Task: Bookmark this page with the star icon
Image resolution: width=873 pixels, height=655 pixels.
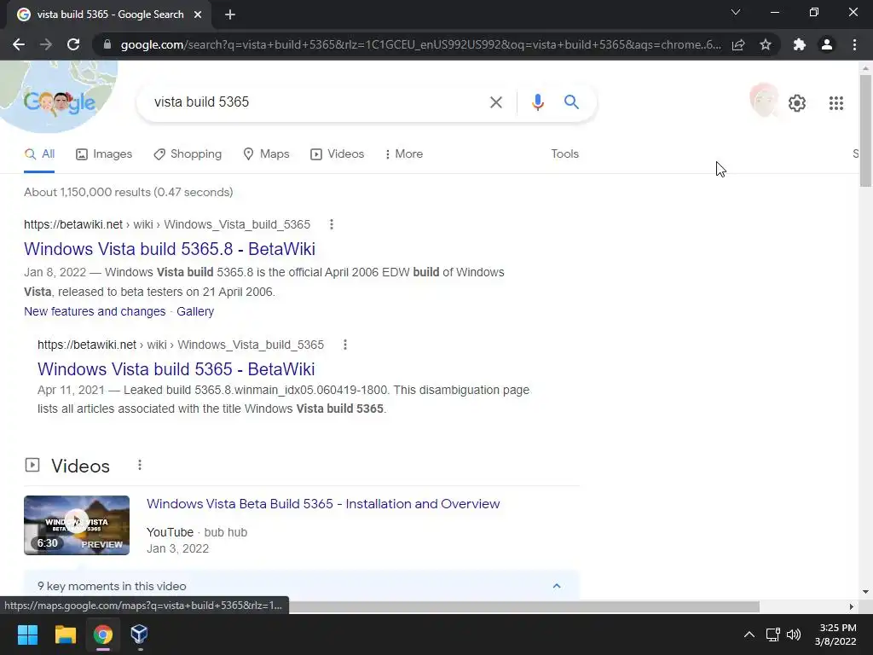Action: (766, 44)
